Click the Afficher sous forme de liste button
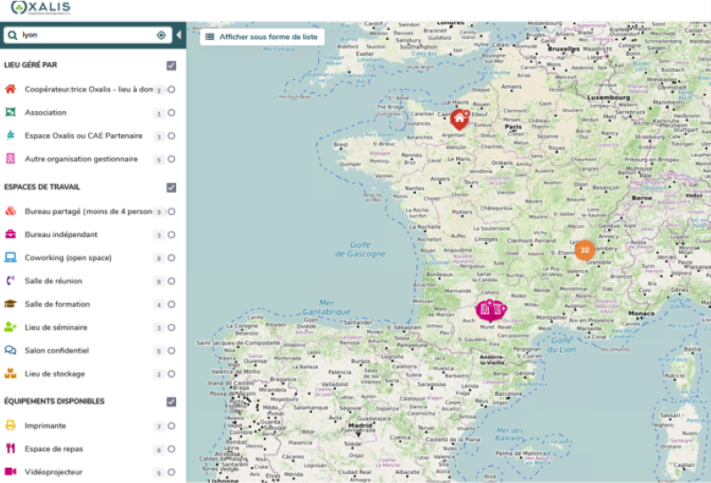711x483 pixels. (x=261, y=36)
